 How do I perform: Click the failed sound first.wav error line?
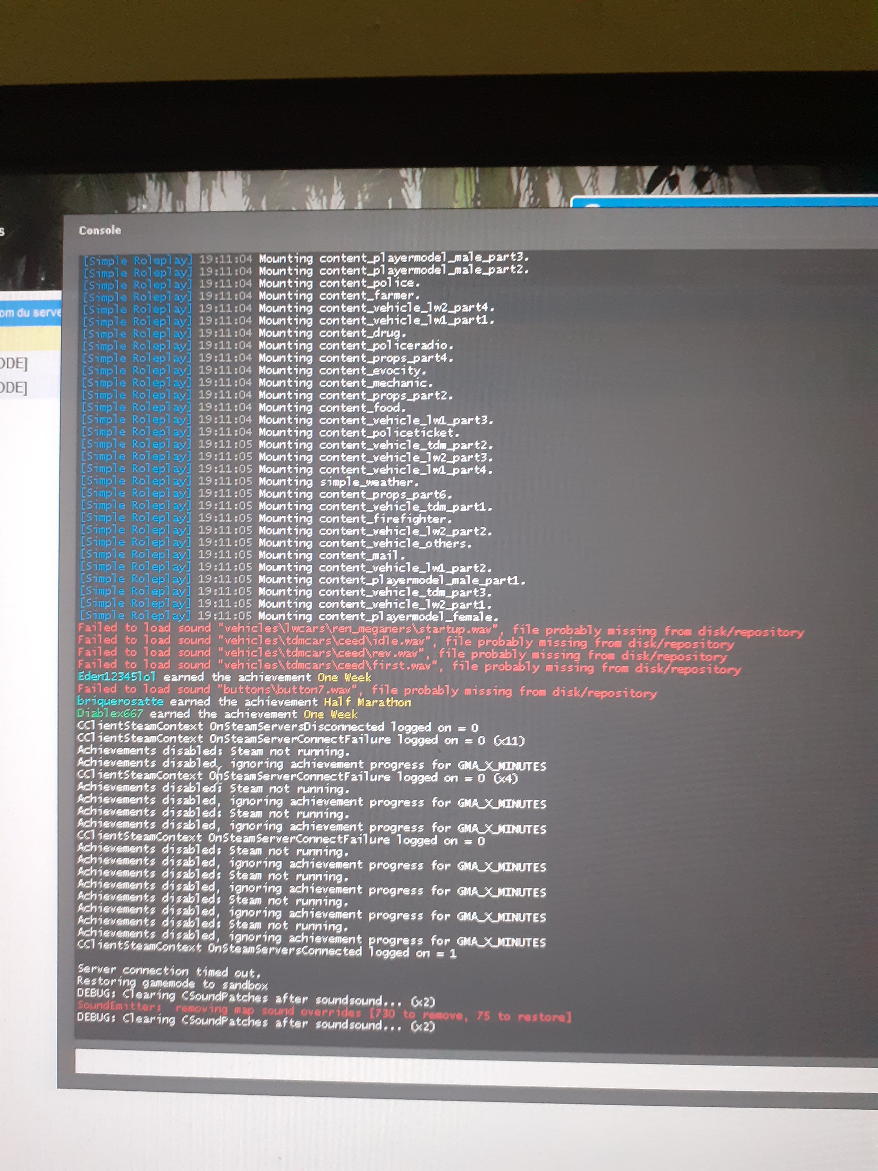[410, 667]
